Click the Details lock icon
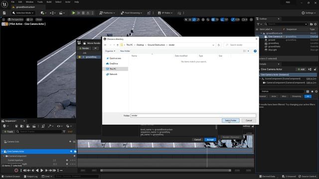 click(315, 70)
